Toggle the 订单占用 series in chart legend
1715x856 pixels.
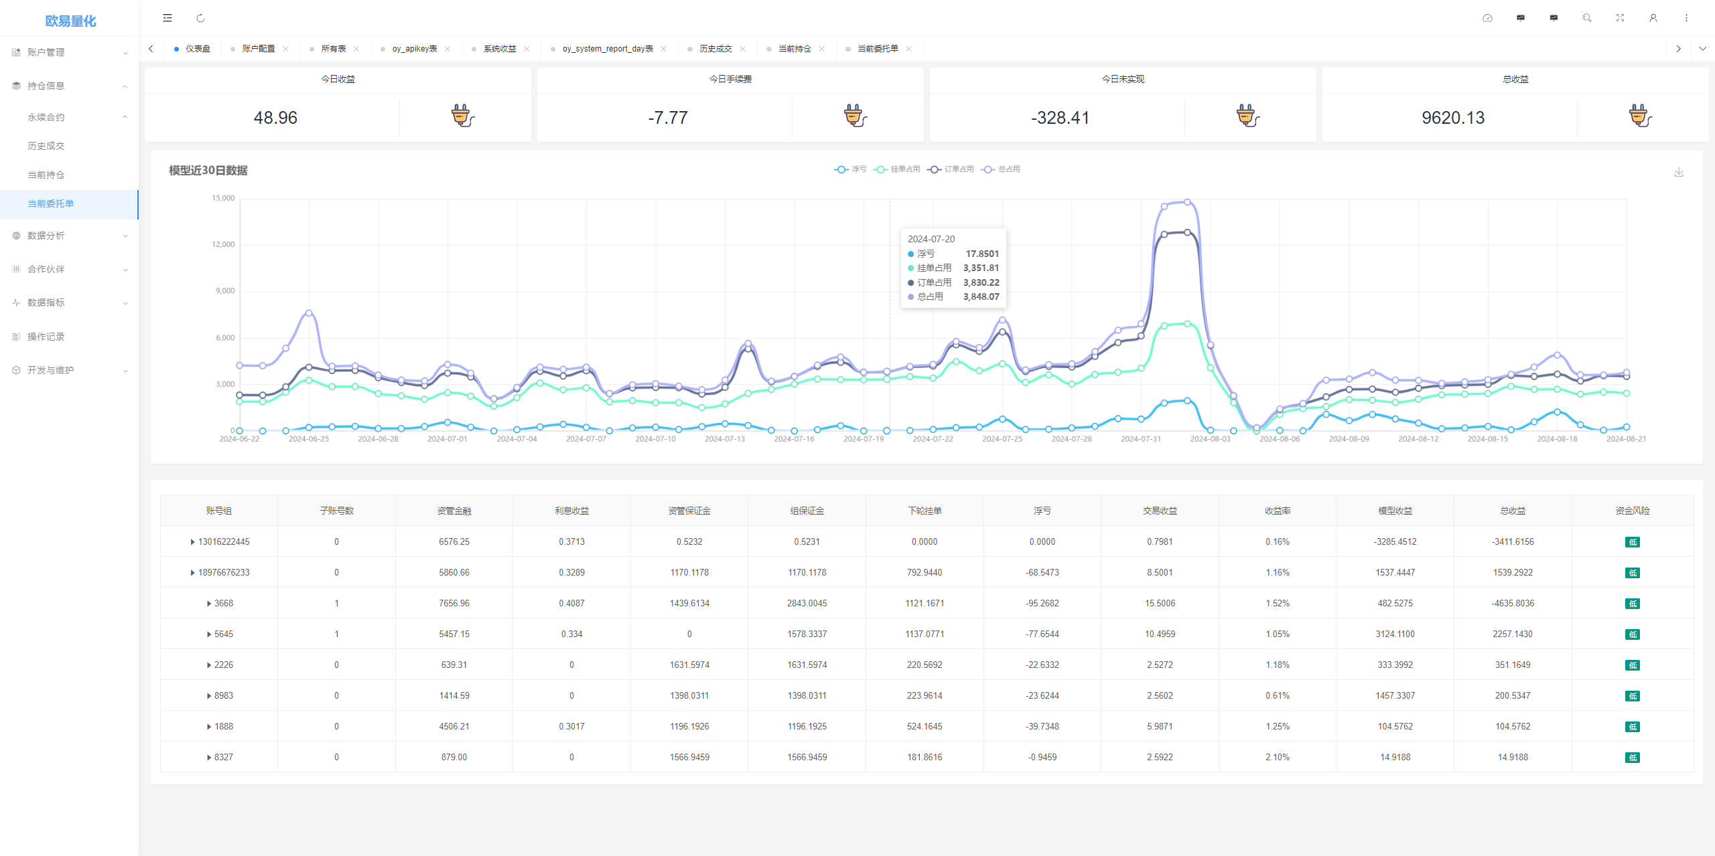951,169
